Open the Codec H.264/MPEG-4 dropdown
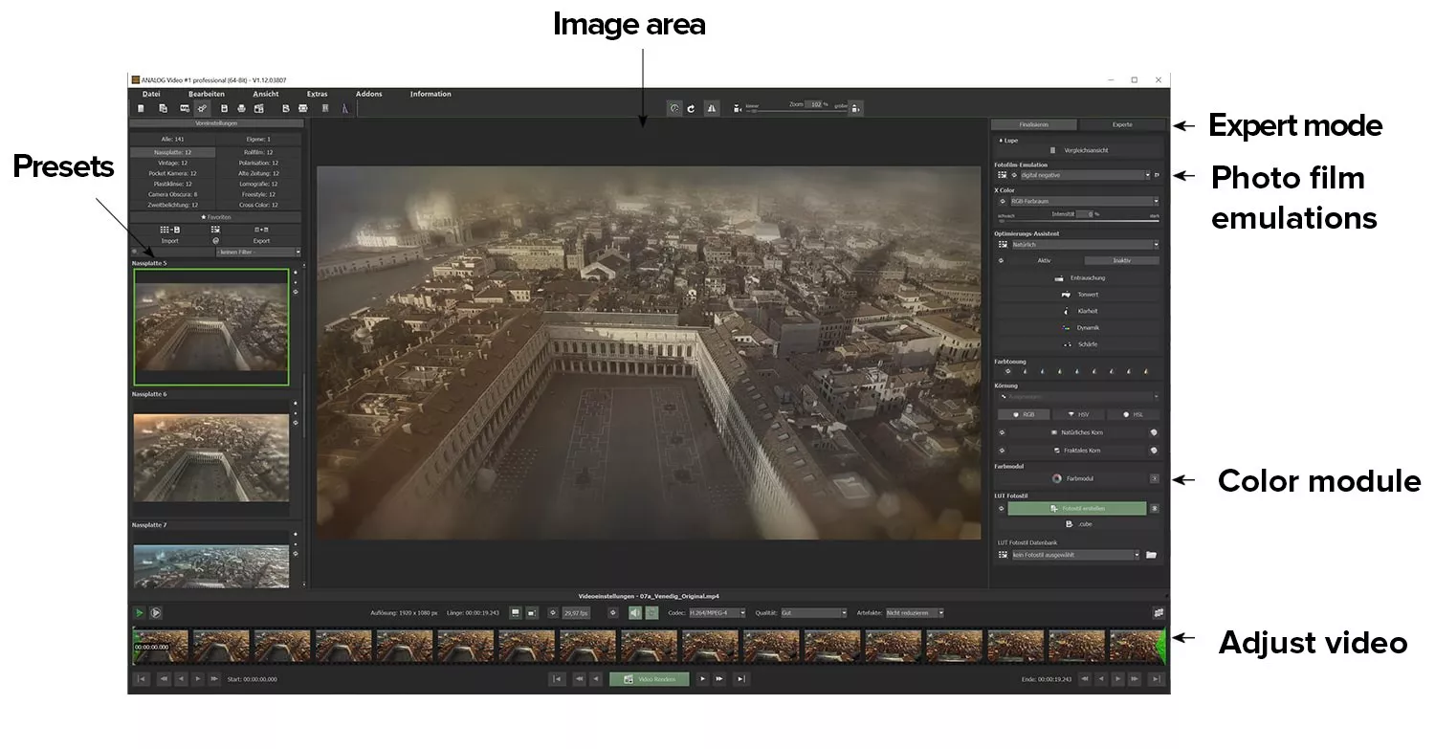The image size is (1435, 749). pyautogui.click(x=717, y=612)
